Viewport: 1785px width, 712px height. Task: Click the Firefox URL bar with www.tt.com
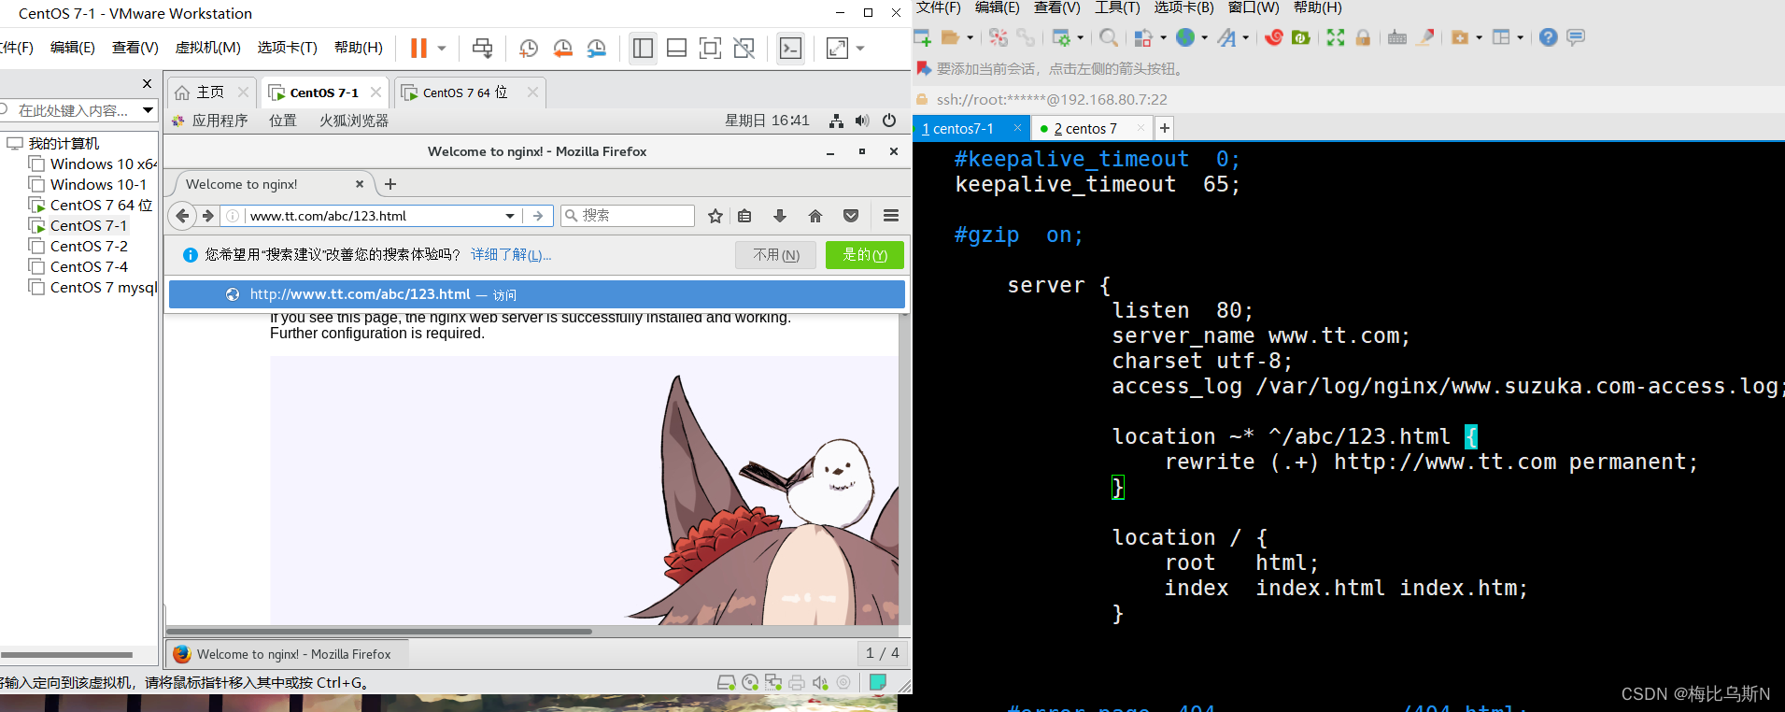(x=374, y=216)
